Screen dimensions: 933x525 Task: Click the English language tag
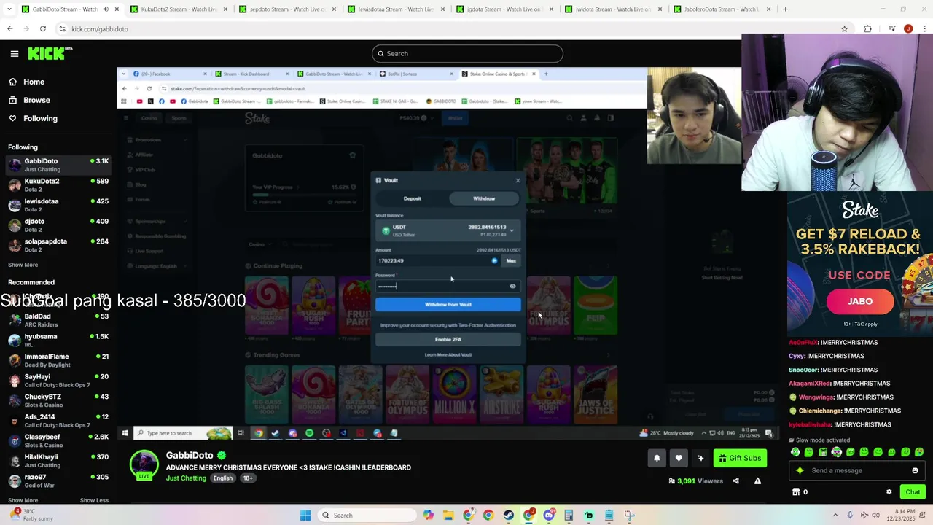coord(223,478)
